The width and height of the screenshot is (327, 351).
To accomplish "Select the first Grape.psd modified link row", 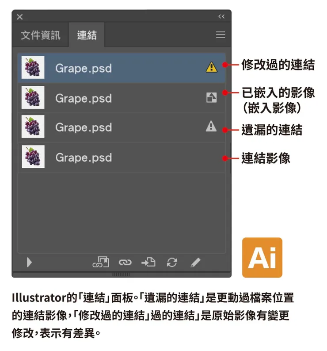I will coord(122,68).
